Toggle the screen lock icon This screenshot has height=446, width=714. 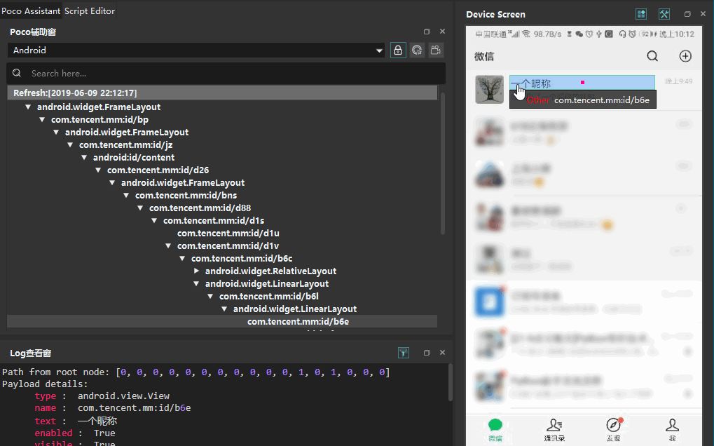click(x=397, y=50)
